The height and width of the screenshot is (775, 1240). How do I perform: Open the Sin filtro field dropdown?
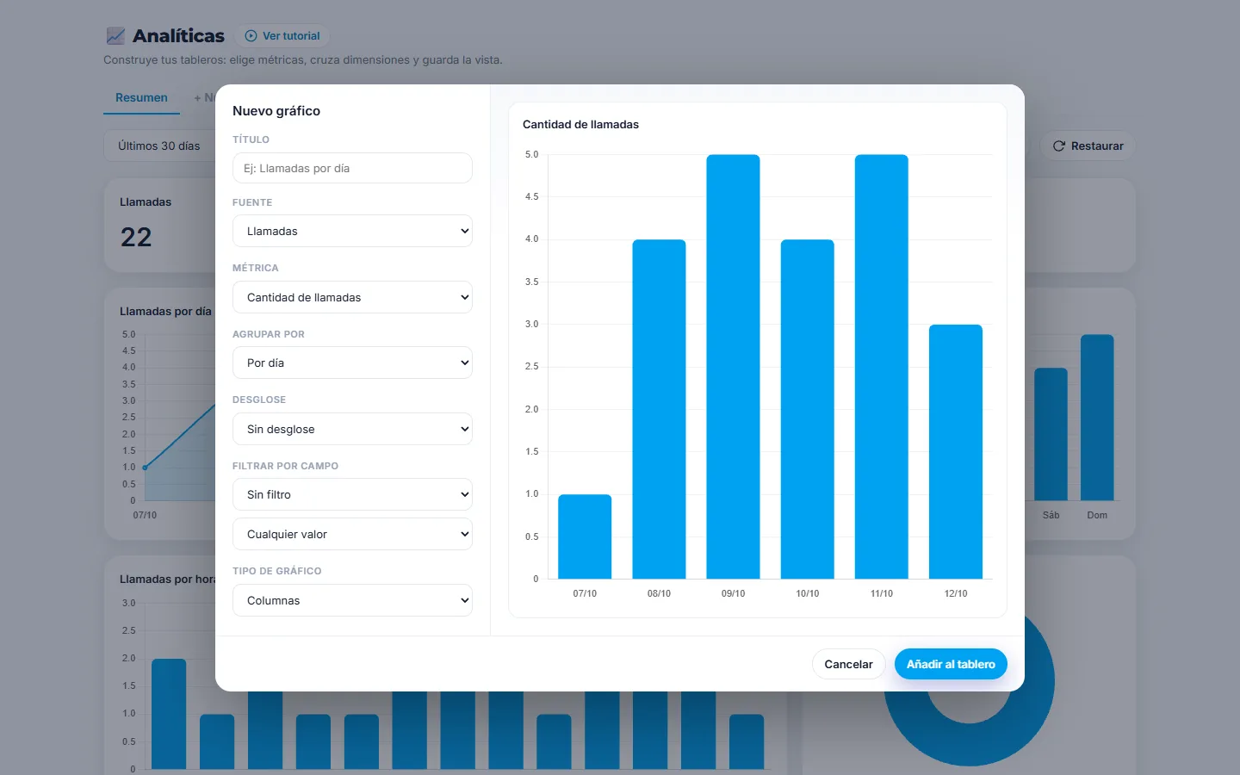point(352,494)
